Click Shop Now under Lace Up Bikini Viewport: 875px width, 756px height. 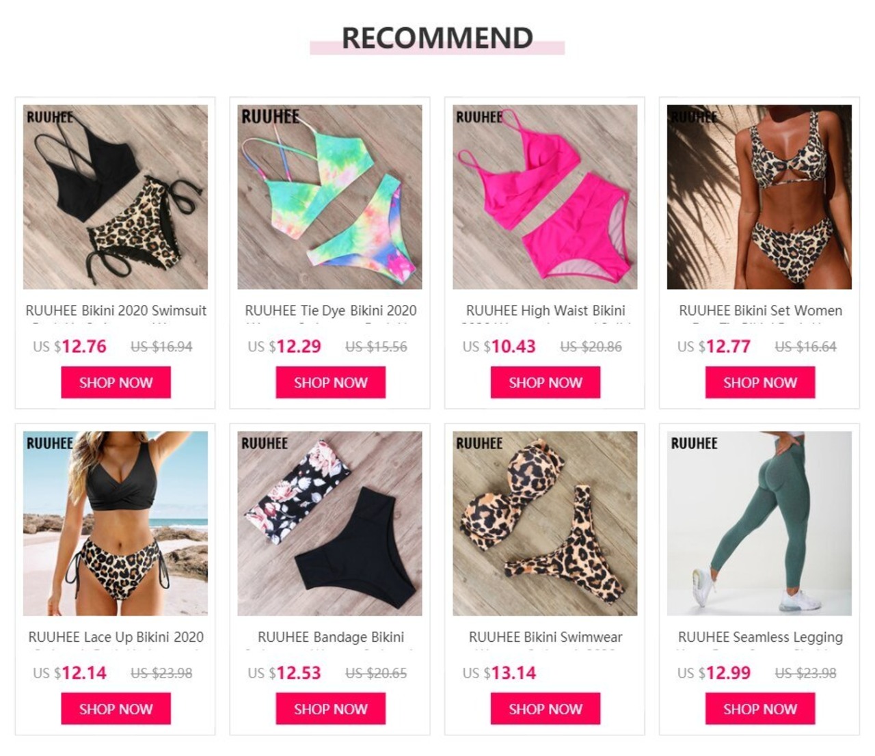click(x=116, y=709)
